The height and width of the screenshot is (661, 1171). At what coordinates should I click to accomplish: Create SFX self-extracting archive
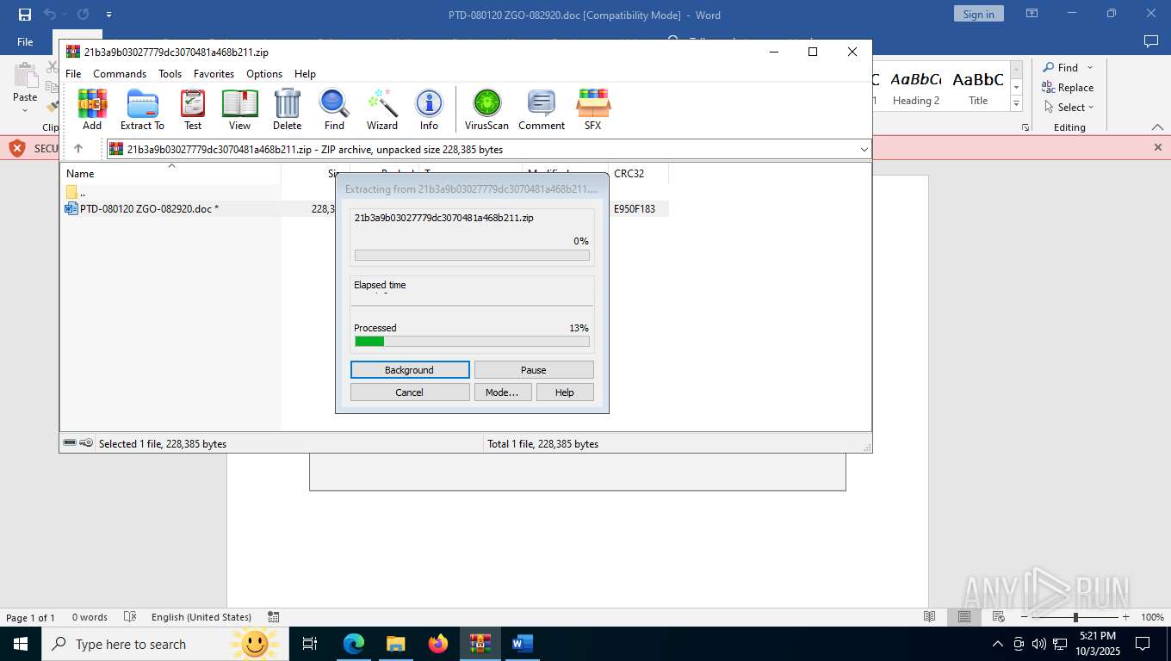(x=593, y=109)
